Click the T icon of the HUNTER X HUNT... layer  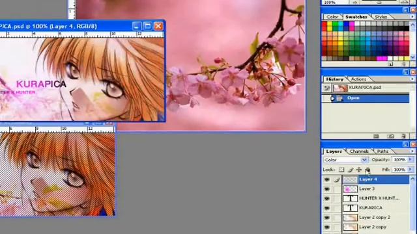point(351,198)
